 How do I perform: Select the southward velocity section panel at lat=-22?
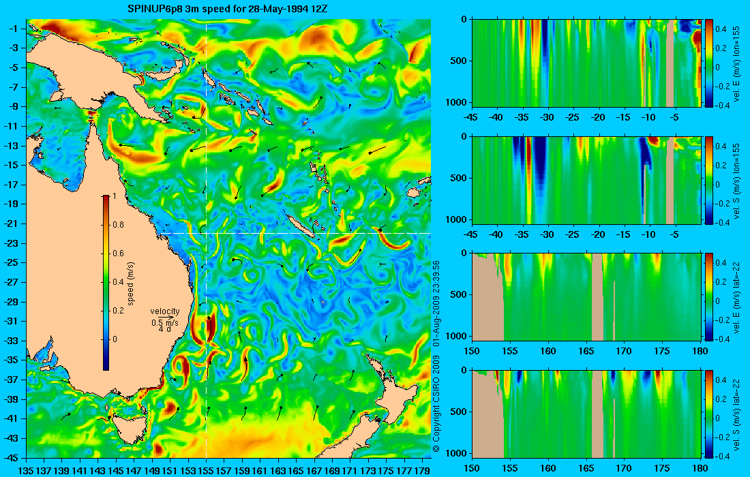[x=586, y=414]
